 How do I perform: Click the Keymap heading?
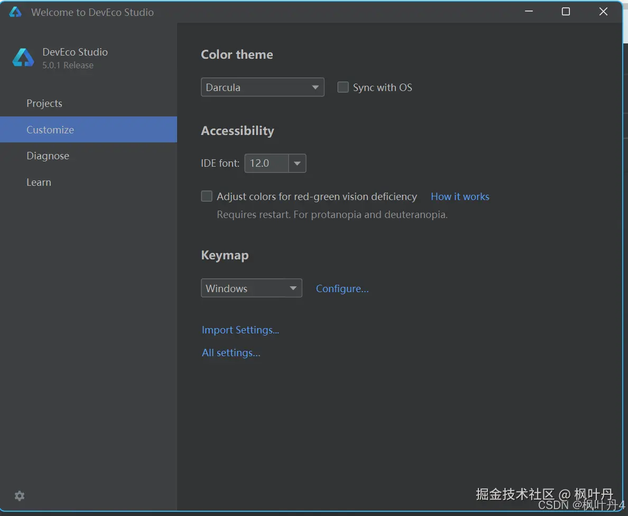[x=225, y=256]
